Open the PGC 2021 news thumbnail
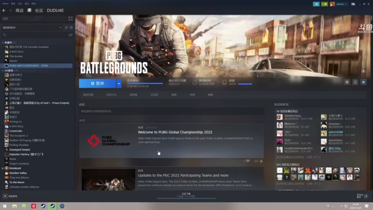 (109, 180)
